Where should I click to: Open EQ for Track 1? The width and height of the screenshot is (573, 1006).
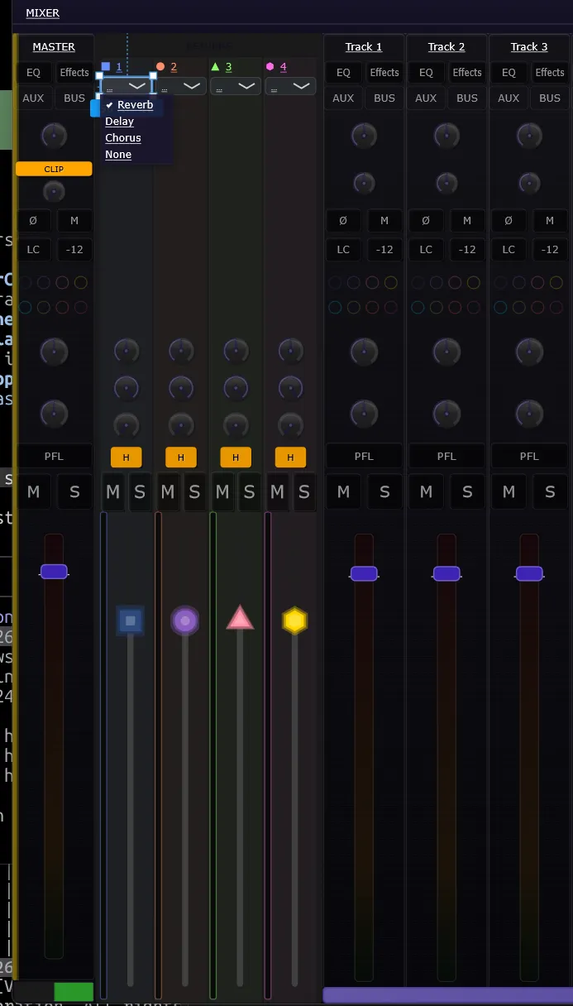(343, 73)
